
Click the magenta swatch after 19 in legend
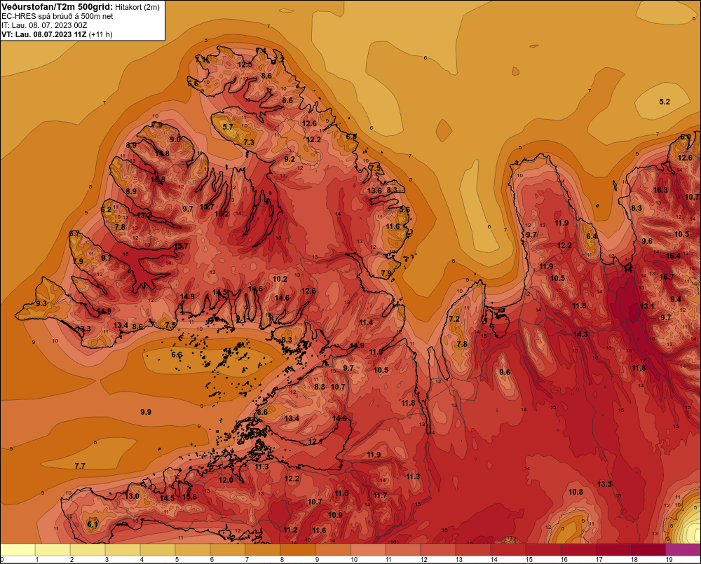point(683,550)
